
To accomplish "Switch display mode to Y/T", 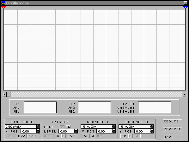I will tap(11, 136).
